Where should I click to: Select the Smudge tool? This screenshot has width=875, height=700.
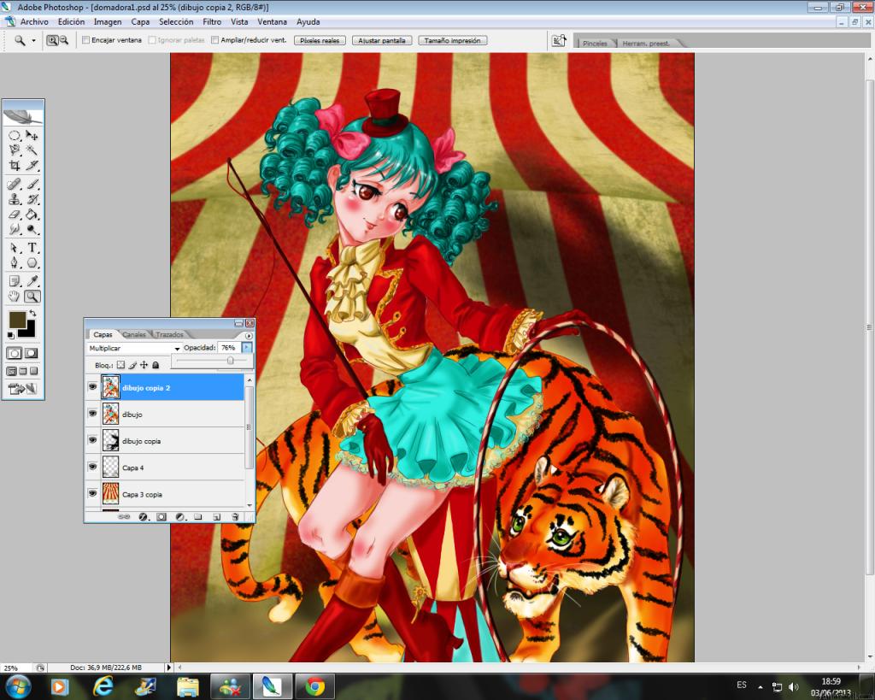pyautogui.click(x=15, y=229)
